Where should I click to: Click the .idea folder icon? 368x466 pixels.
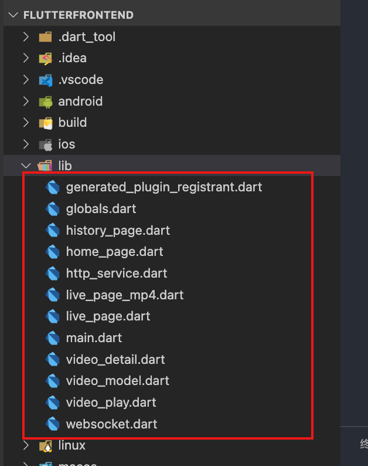point(45,58)
